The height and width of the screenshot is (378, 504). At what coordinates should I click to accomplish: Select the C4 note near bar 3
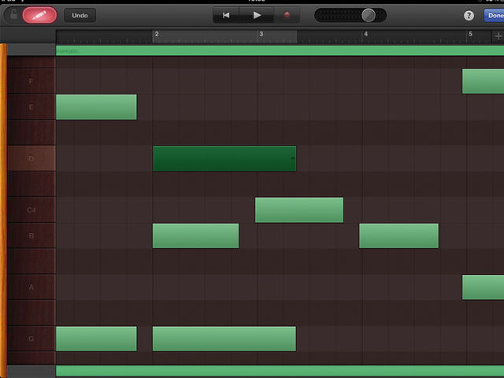[x=299, y=210]
